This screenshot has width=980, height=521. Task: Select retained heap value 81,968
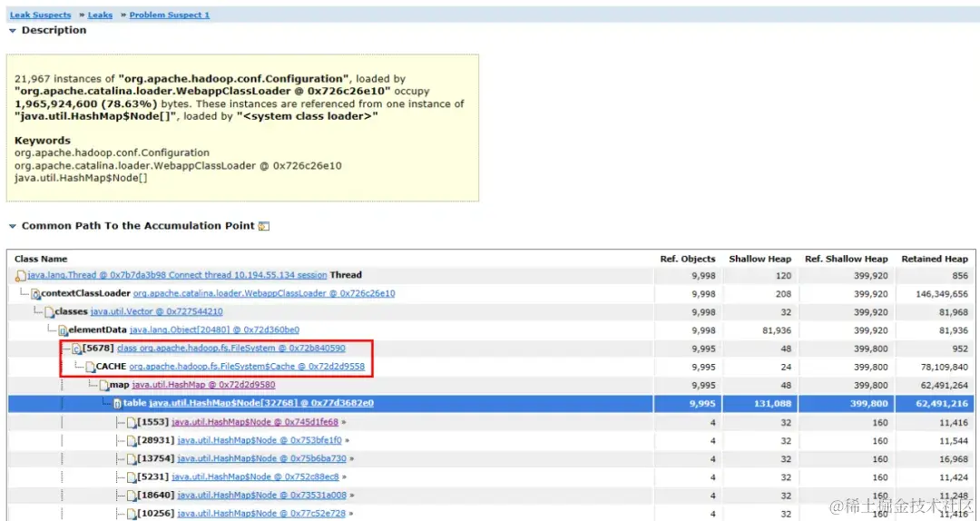point(954,312)
